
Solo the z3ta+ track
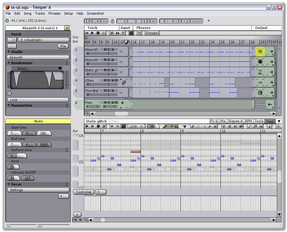click(109, 80)
